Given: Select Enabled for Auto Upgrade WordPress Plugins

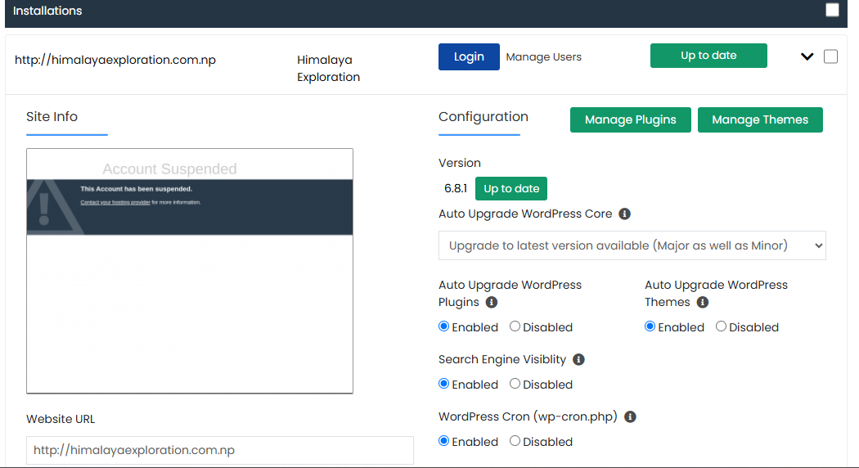Looking at the screenshot, I should (443, 326).
